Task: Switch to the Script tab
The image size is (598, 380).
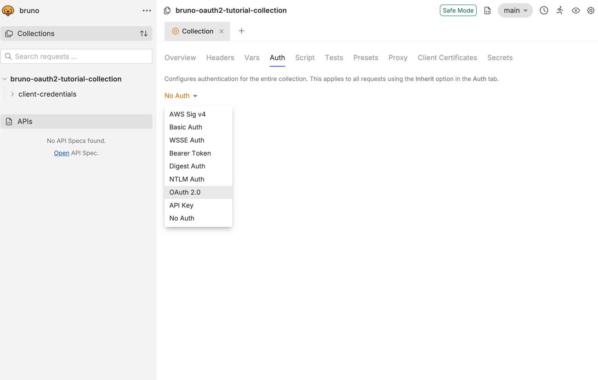Action: 305,57
